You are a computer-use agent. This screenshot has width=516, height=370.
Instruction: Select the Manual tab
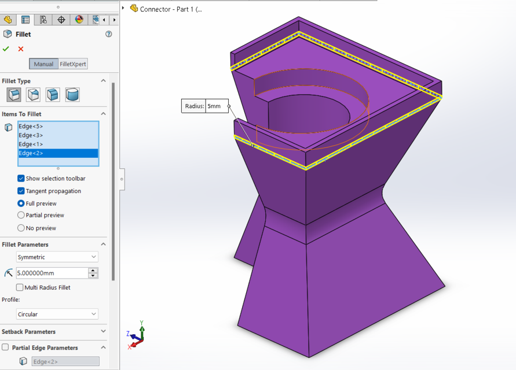(43, 64)
